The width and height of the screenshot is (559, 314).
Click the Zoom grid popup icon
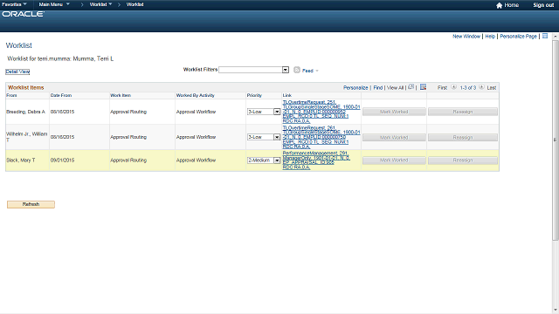(411, 87)
